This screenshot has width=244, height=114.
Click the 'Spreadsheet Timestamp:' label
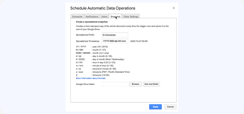point(87,41)
